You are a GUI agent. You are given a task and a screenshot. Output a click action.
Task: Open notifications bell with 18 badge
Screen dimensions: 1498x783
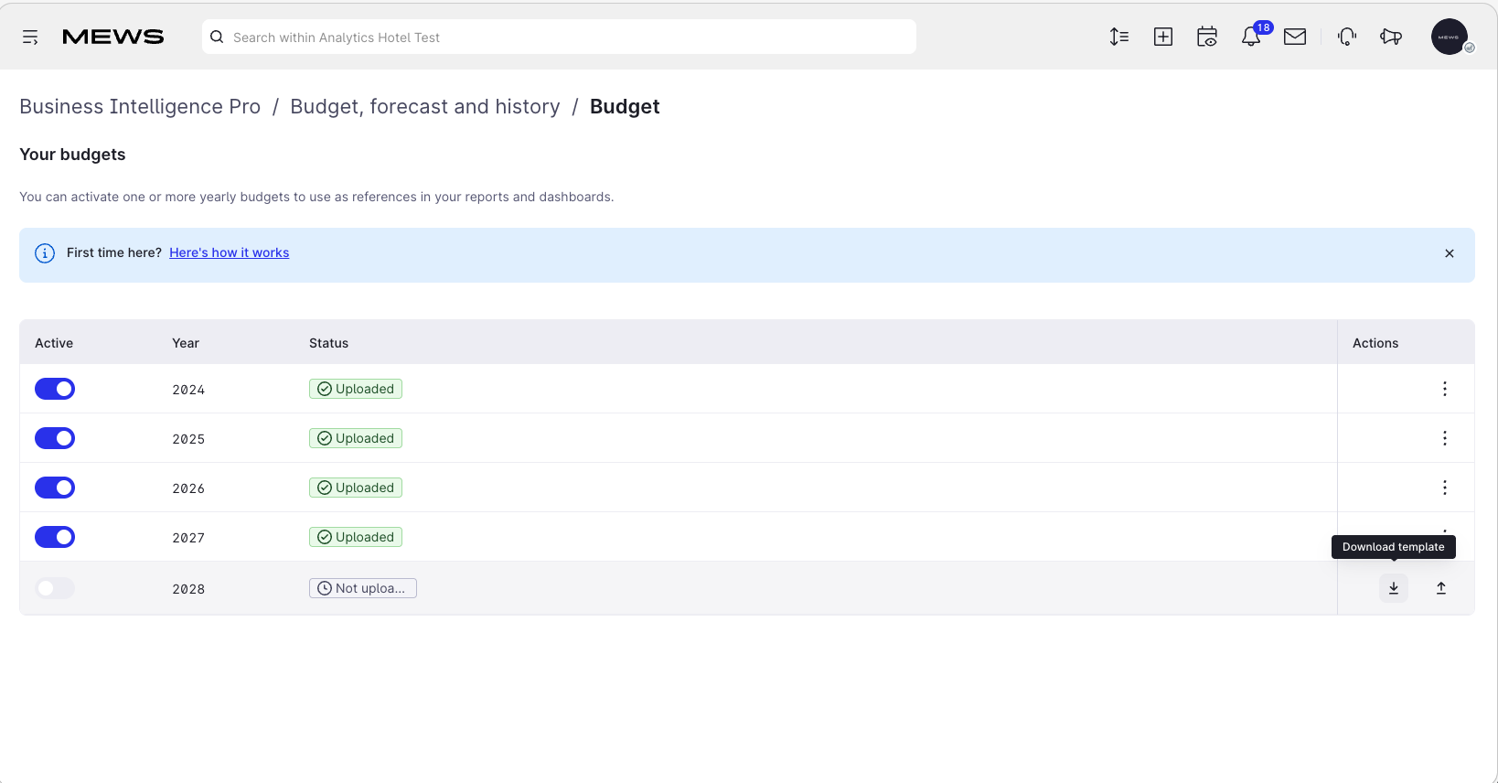1251,37
